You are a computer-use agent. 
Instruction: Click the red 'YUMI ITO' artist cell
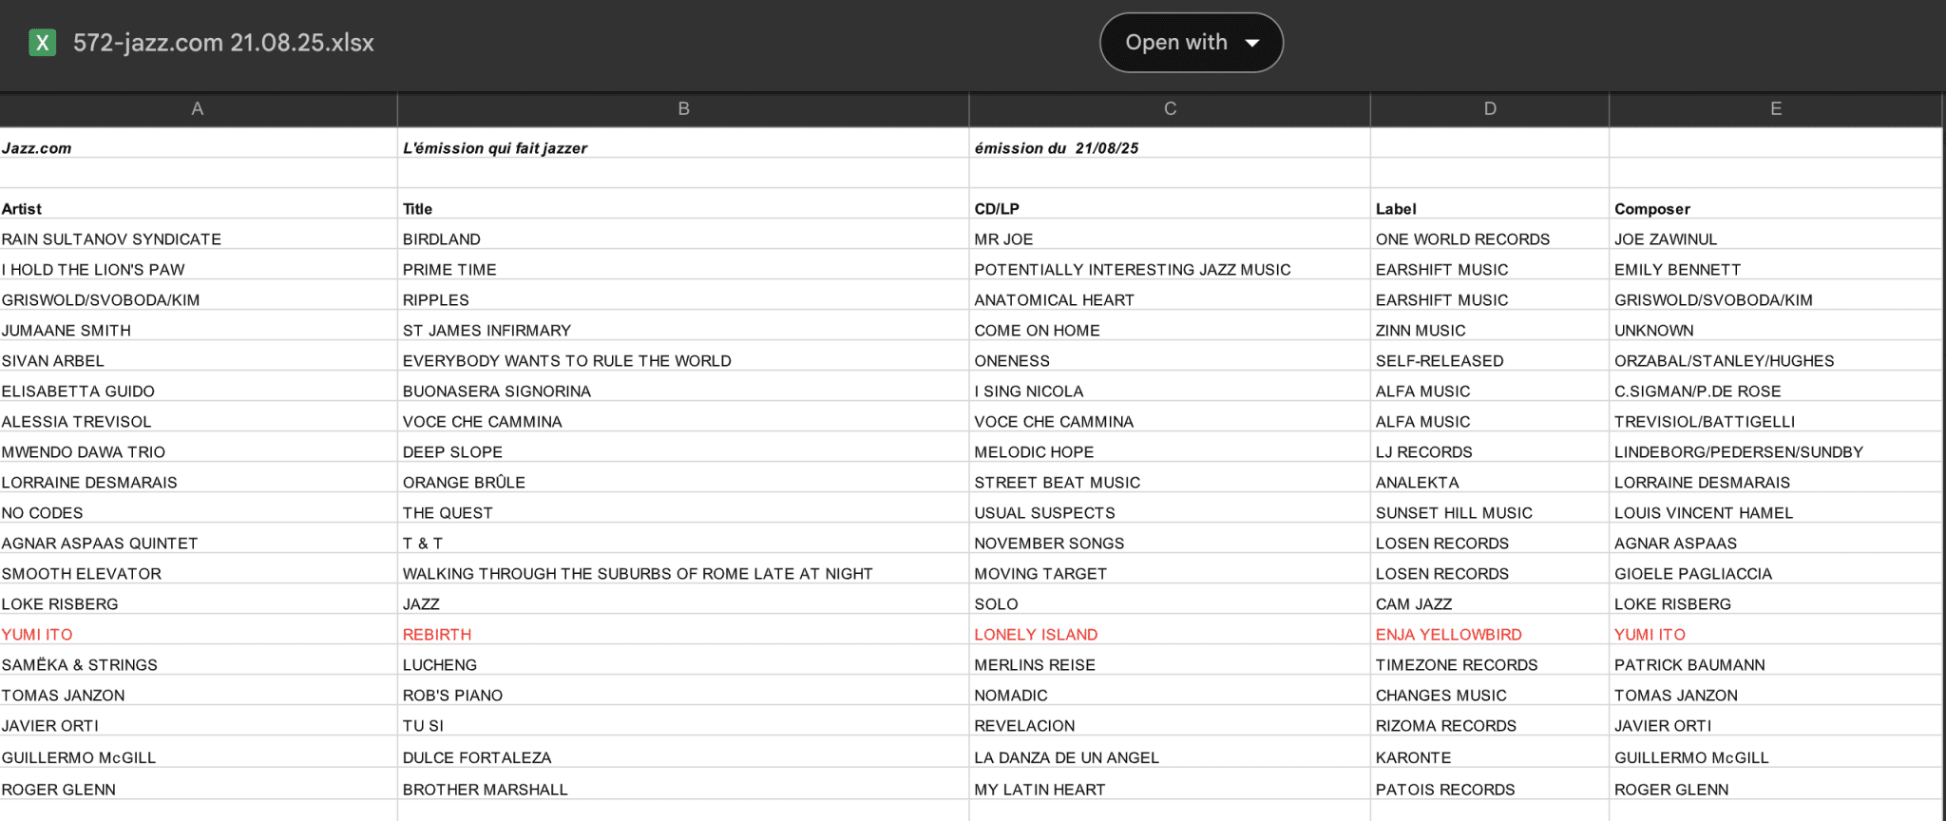pos(198,630)
